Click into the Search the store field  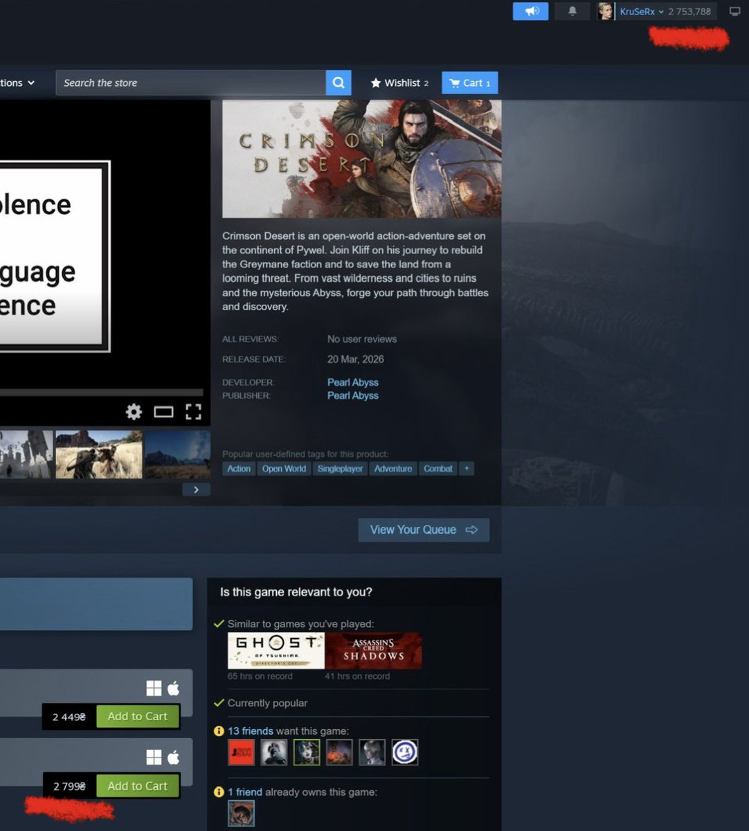[190, 82]
